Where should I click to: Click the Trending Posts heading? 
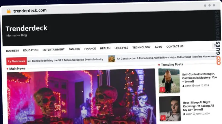(172, 64)
